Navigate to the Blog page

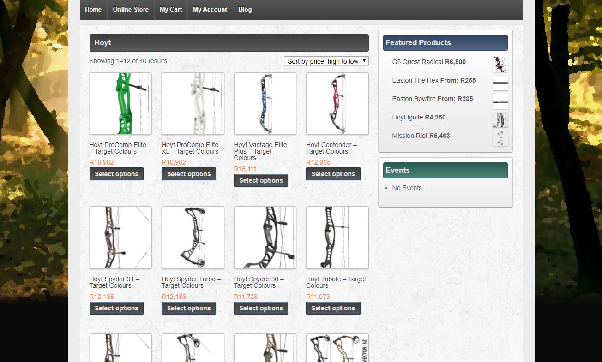(x=245, y=9)
